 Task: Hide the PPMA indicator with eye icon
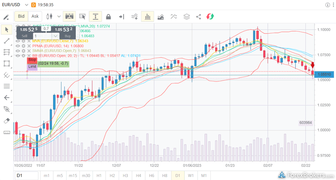tap(17, 46)
